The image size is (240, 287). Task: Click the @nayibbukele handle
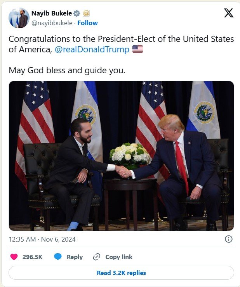pos(51,23)
